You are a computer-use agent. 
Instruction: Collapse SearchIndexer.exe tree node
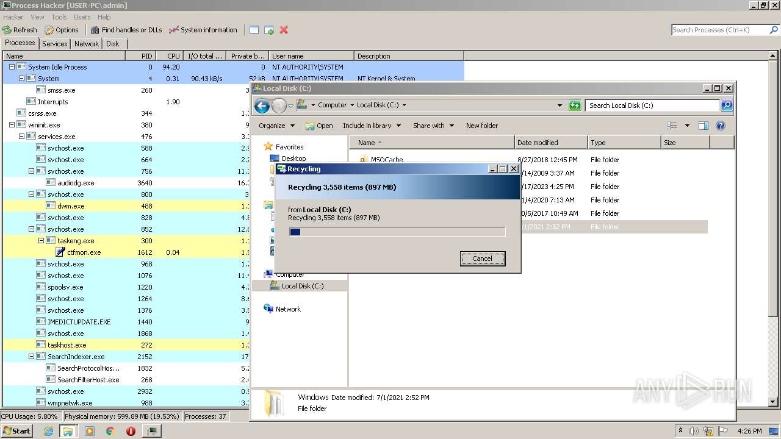[x=31, y=357]
